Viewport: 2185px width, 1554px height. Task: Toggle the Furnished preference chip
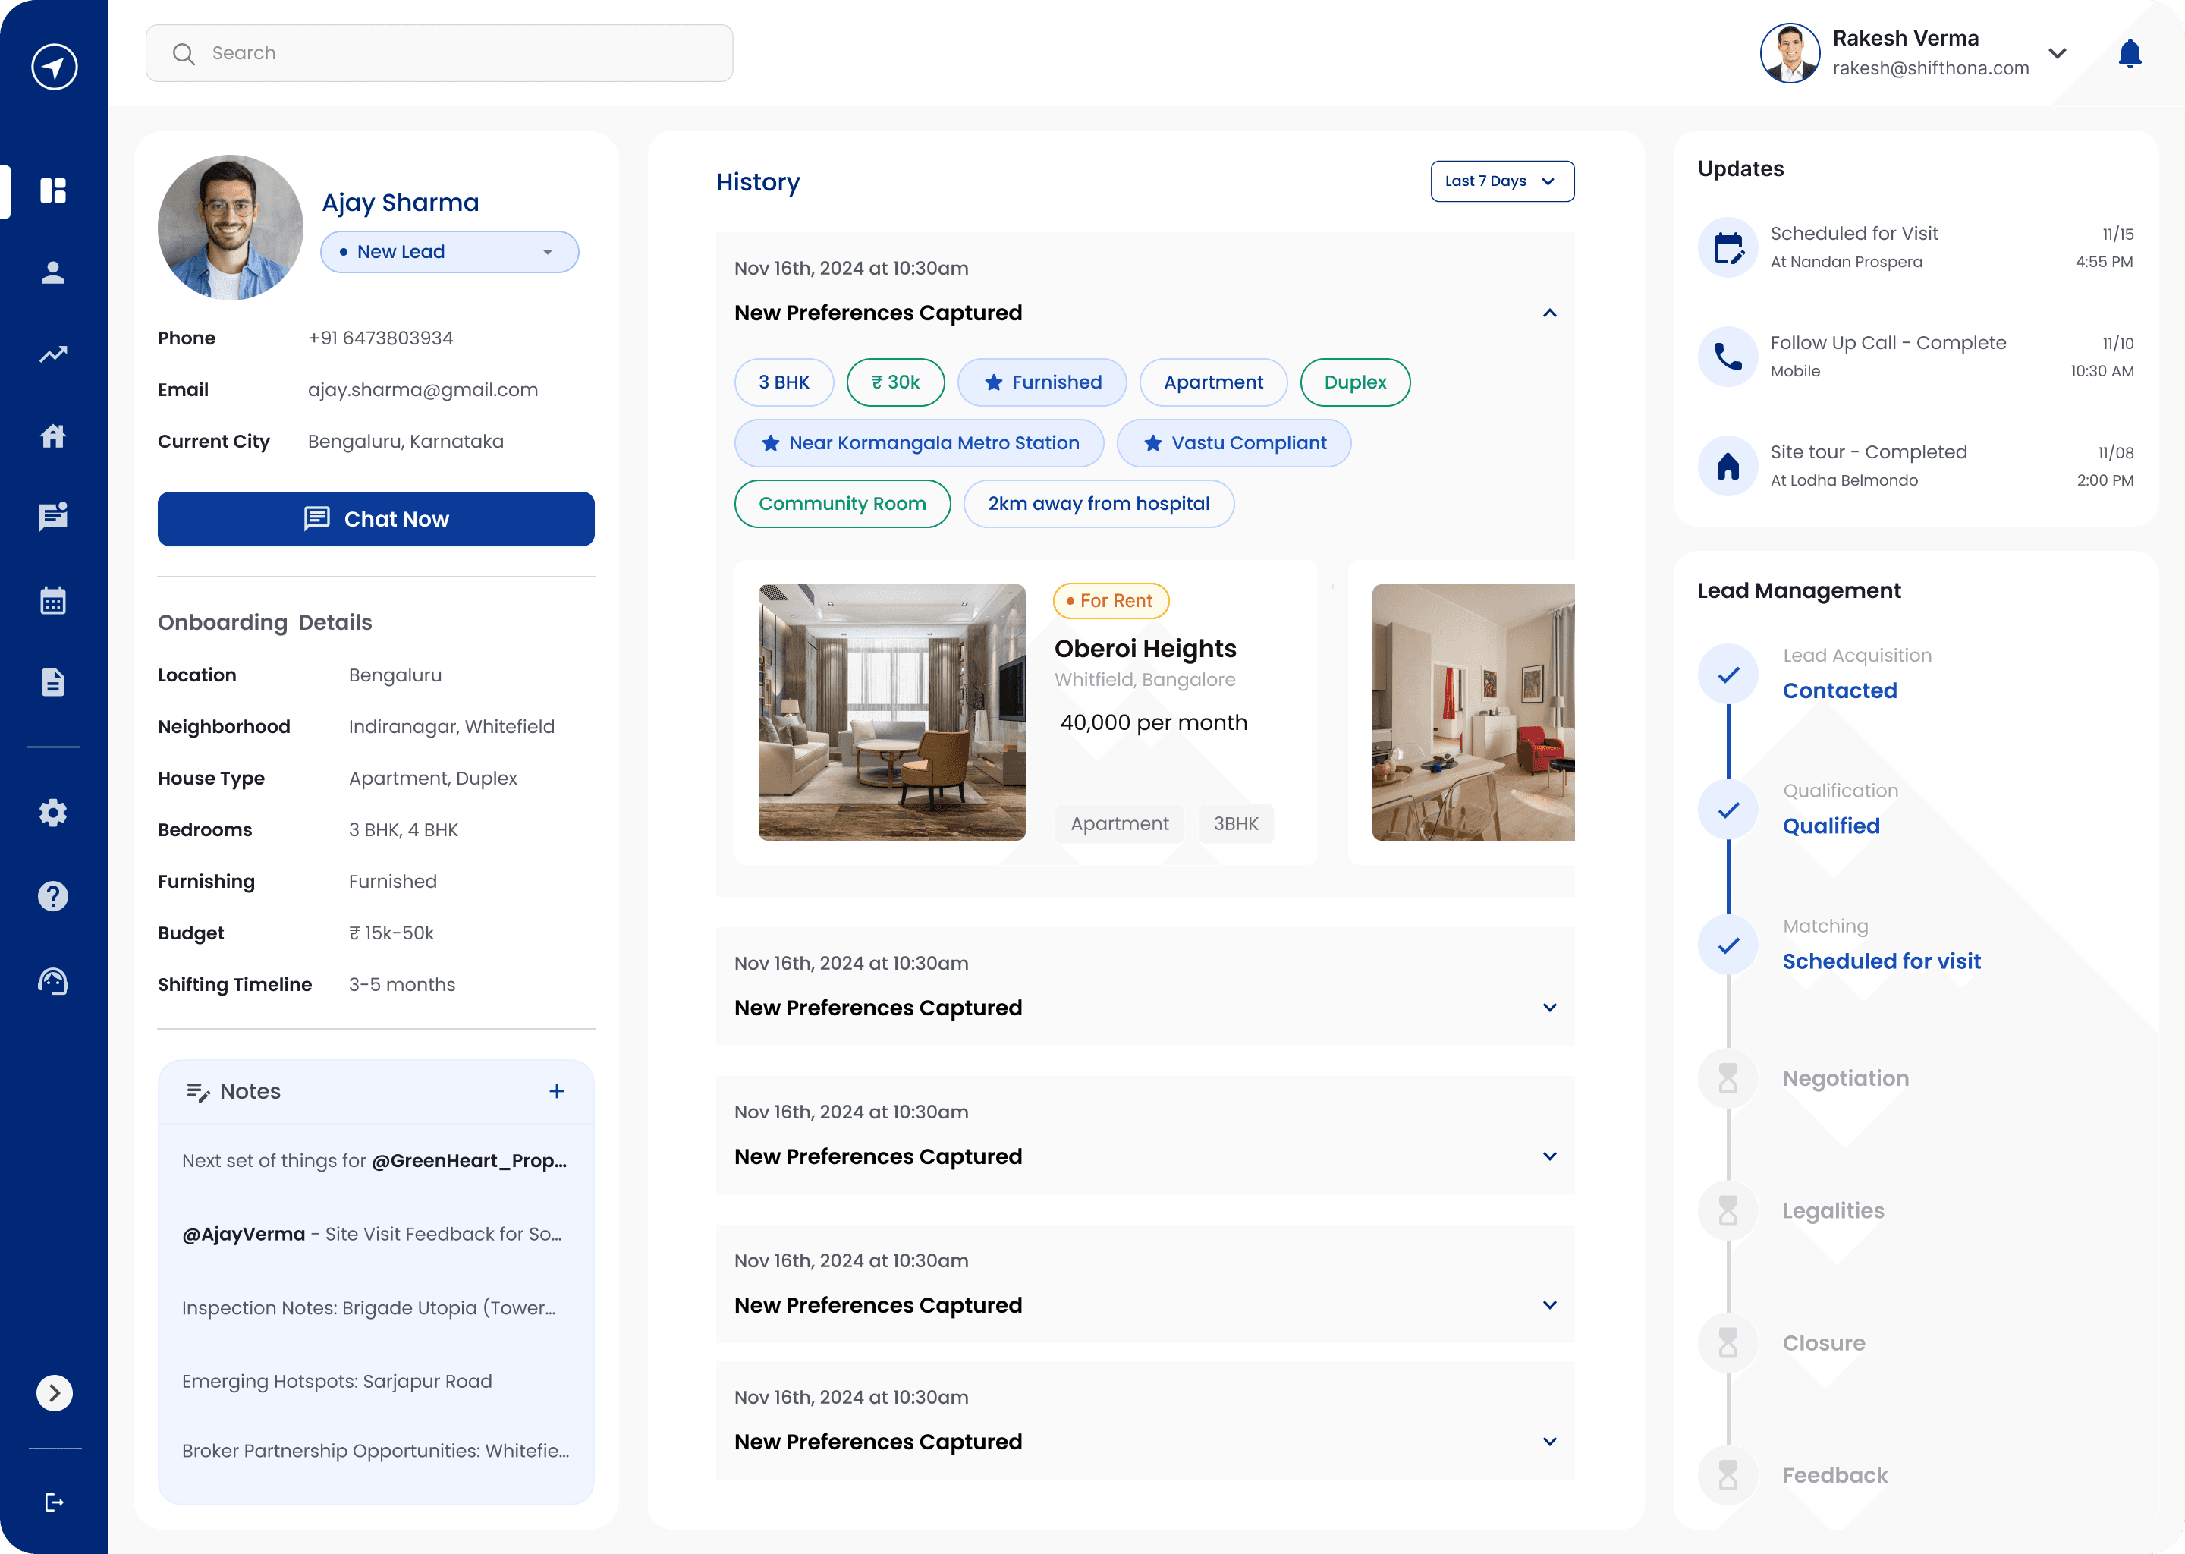[x=1042, y=382]
